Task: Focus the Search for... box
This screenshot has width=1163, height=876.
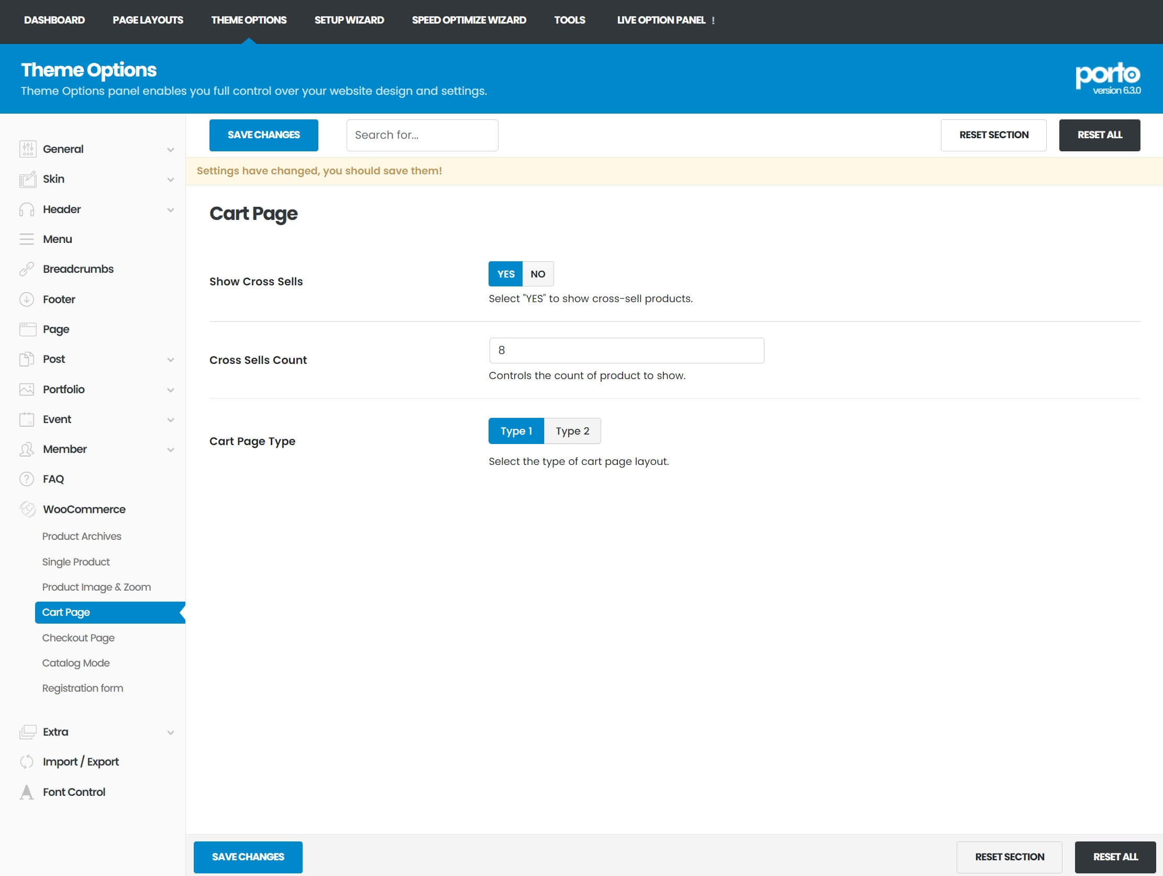Action: tap(422, 135)
